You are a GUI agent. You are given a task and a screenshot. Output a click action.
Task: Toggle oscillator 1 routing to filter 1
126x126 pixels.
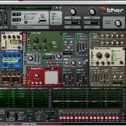point(24,35)
